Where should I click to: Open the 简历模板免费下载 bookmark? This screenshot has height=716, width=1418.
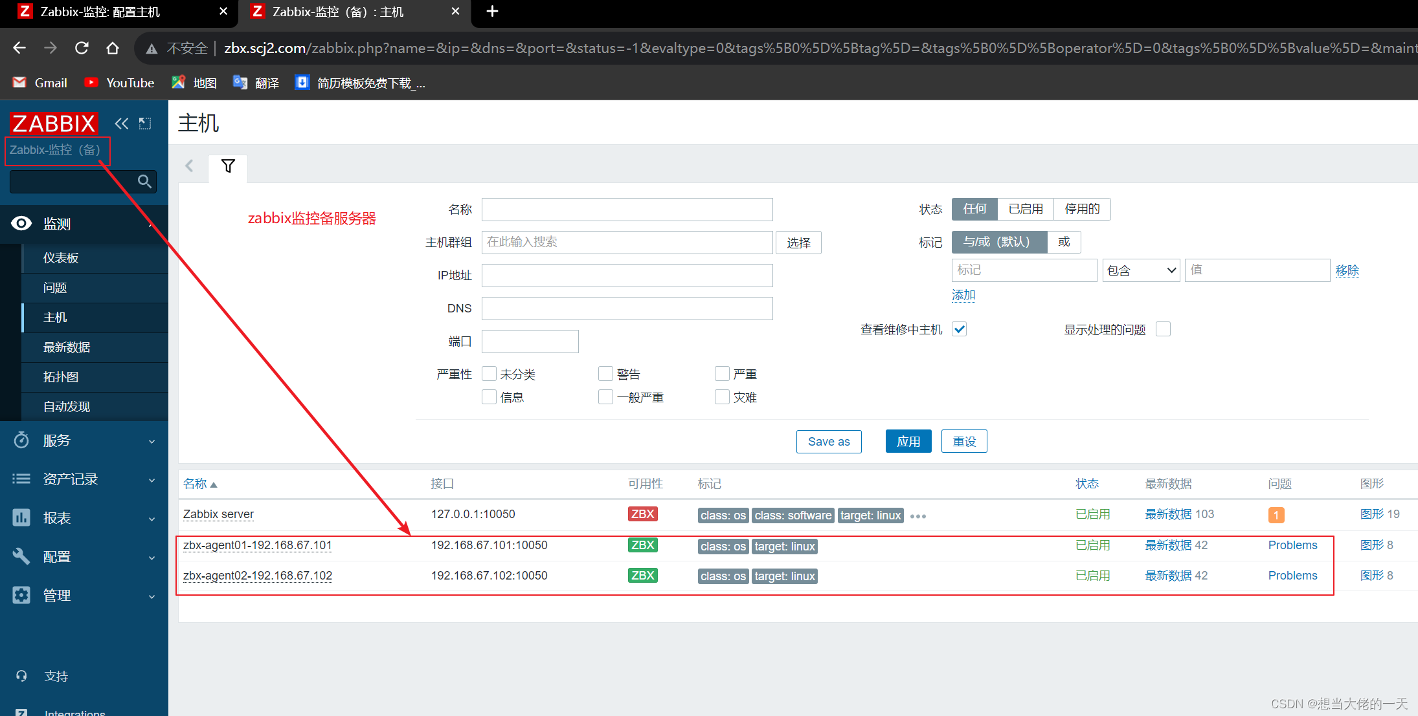[x=360, y=83]
